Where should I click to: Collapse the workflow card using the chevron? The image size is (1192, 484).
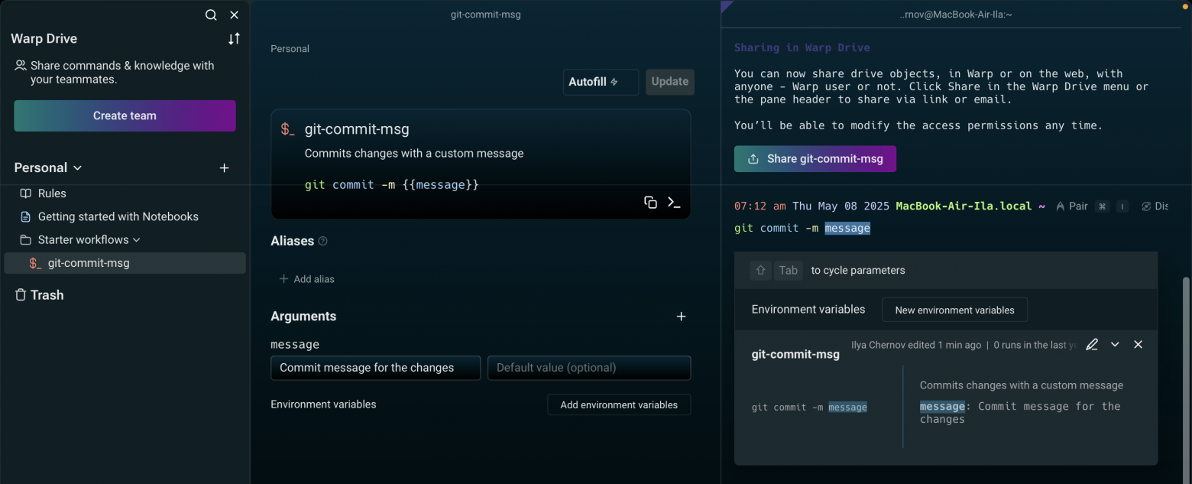click(x=1115, y=345)
